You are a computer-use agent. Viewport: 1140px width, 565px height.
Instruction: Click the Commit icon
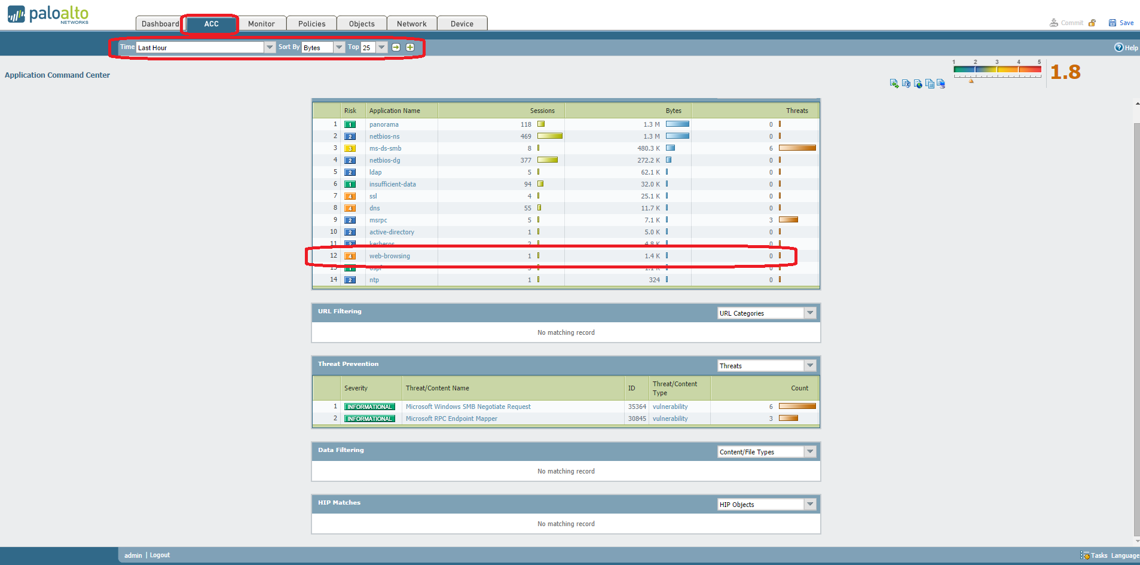click(x=1054, y=23)
